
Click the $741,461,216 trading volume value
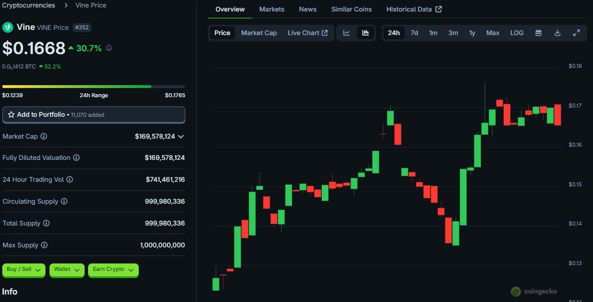[165, 179]
